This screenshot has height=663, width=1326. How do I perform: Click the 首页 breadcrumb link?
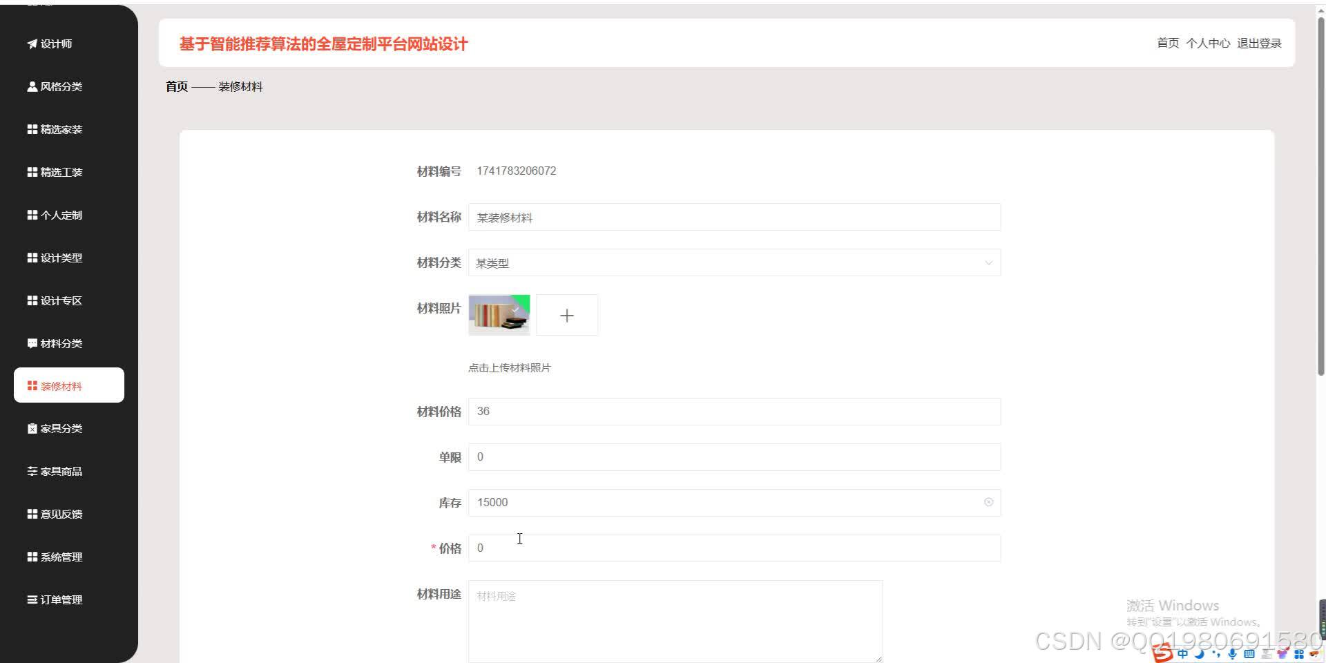176,86
